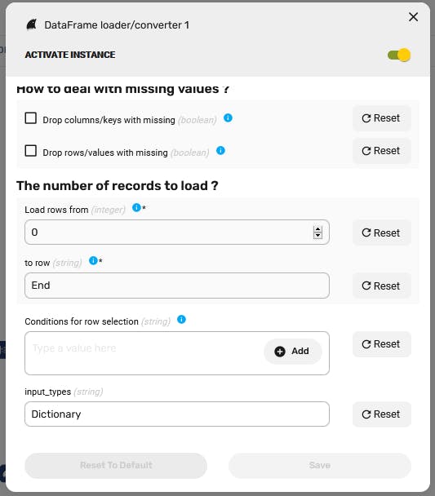Click info icon beside Load rows from
The width and height of the screenshot is (435, 496).
click(x=136, y=207)
